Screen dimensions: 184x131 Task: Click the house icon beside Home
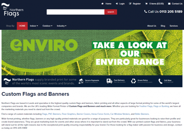tap(102, 4)
